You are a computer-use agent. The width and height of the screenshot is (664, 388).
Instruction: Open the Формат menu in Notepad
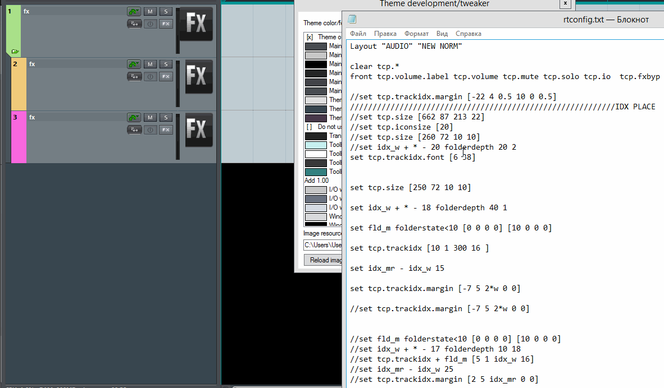pyautogui.click(x=416, y=34)
